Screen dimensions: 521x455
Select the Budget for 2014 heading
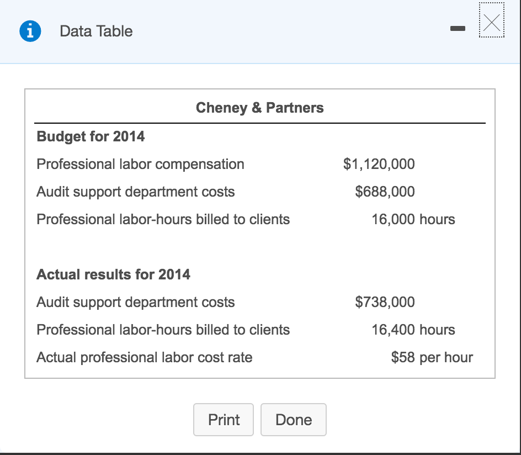(x=89, y=136)
